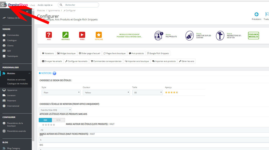Open the Accès rapide dropdown

click(x=45, y=5)
